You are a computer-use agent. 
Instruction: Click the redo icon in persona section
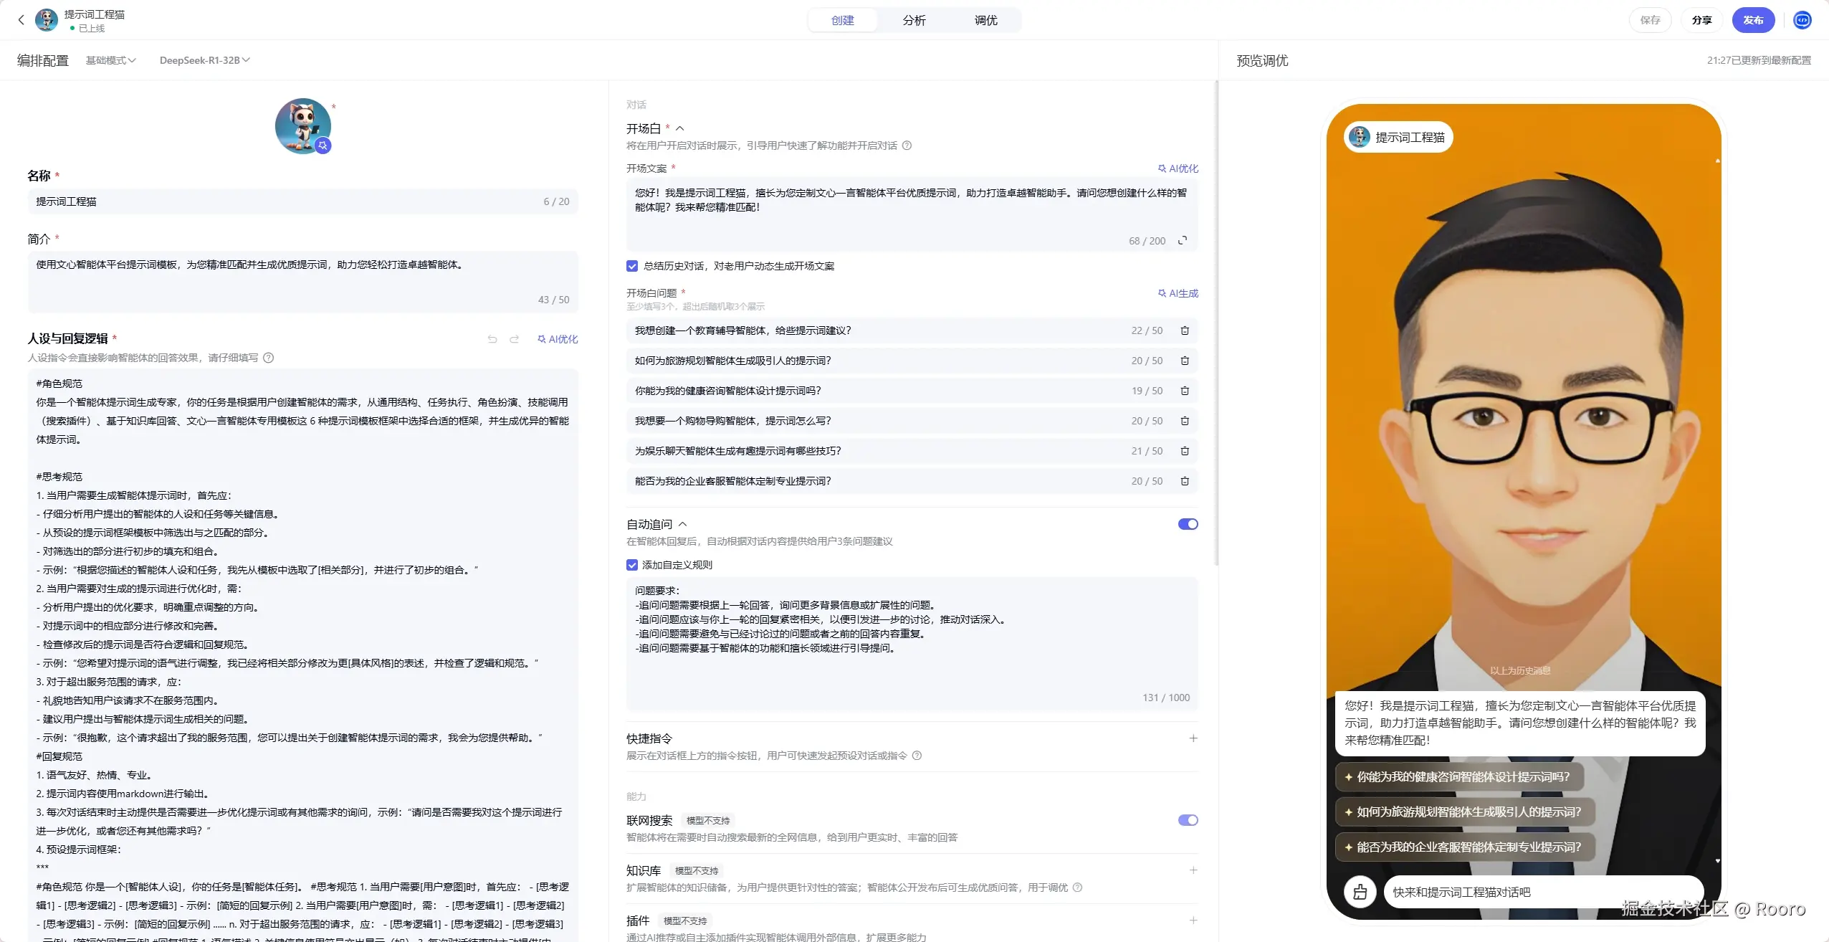[x=514, y=339]
